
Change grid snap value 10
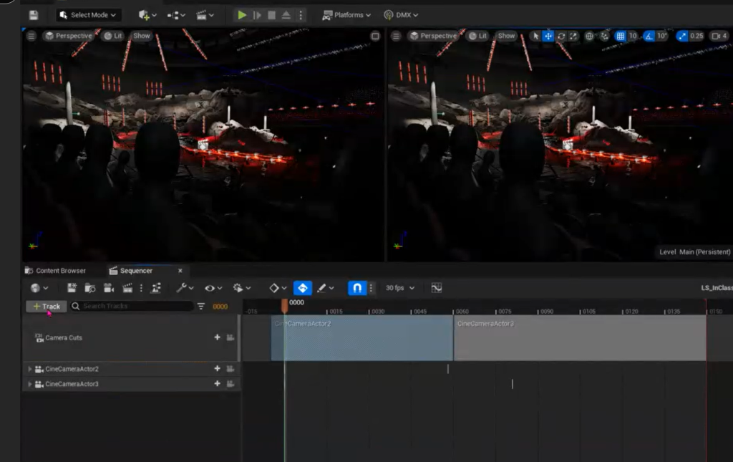tap(633, 36)
